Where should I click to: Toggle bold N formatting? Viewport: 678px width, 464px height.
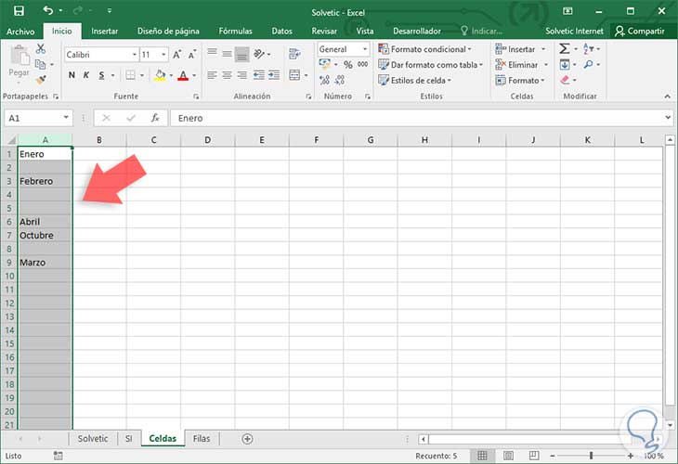tap(72, 75)
